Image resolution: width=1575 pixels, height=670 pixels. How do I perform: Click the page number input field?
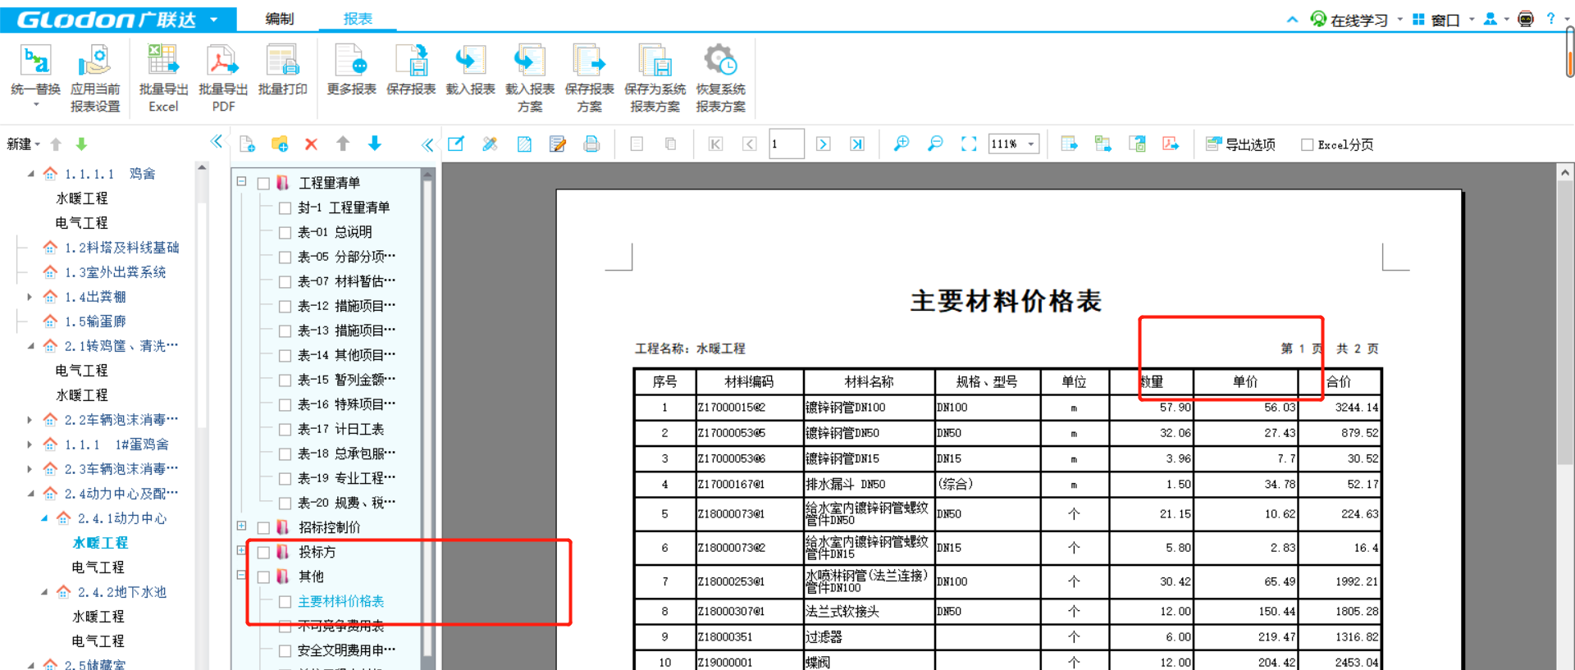786,144
